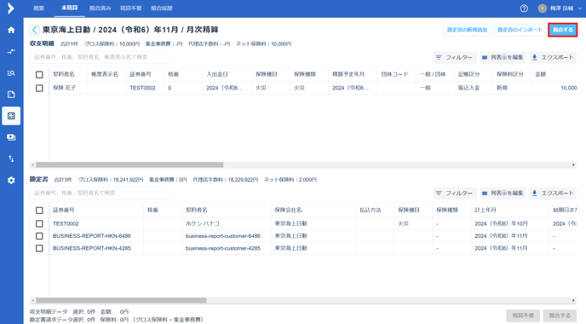The height and width of the screenshot is (324, 586).
Task: Click the transfer arrows icon in sidebar
Action: 11,51
